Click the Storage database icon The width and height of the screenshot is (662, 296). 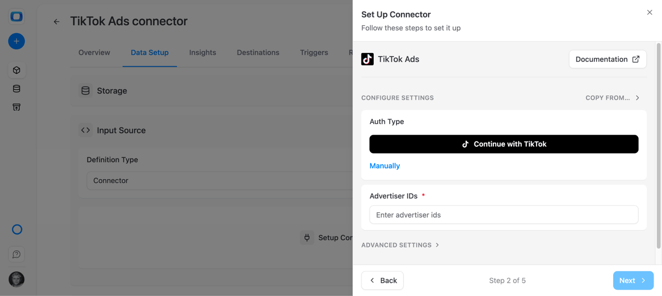[86, 91]
